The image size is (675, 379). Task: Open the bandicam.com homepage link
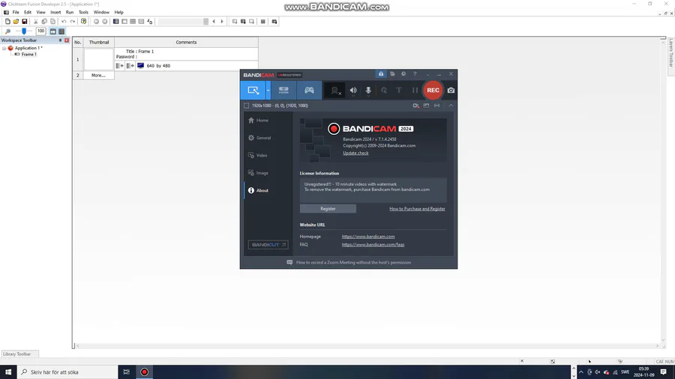(x=368, y=237)
